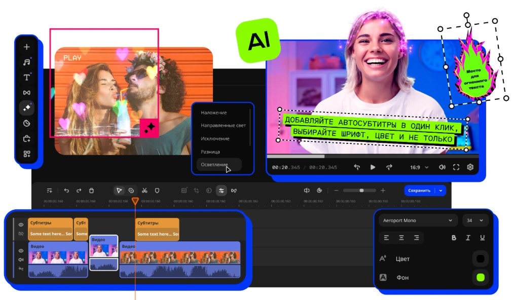Play the preview video

click(x=373, y=167)
